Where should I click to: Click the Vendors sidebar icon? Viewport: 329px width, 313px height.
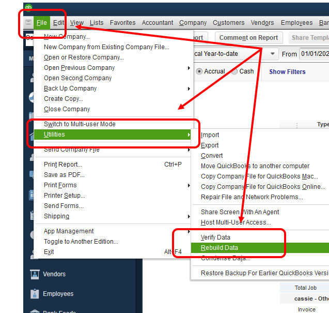point(35,274)
